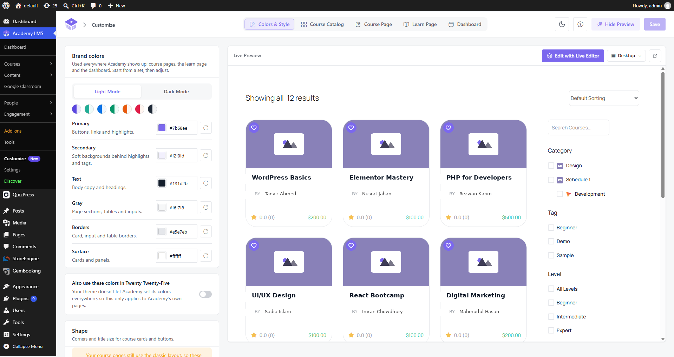Click New in the admin bar
The image size is (674, 357).
tap(116, 6)
